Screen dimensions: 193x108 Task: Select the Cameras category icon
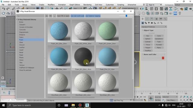coord(152,23)
